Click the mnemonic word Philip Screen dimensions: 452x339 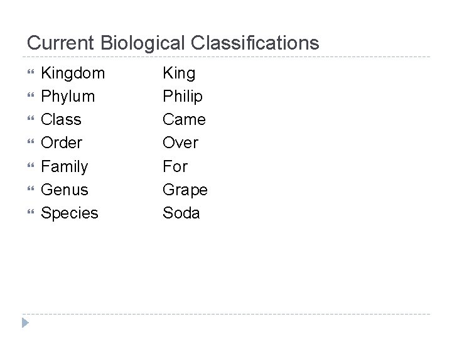(x=182, y=97)
